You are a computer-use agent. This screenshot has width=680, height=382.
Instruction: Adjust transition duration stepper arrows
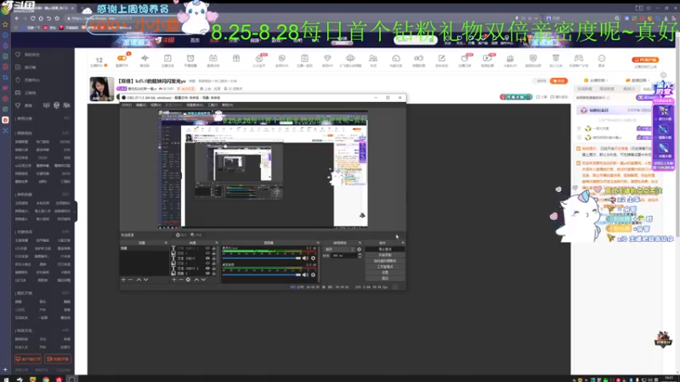360,256
